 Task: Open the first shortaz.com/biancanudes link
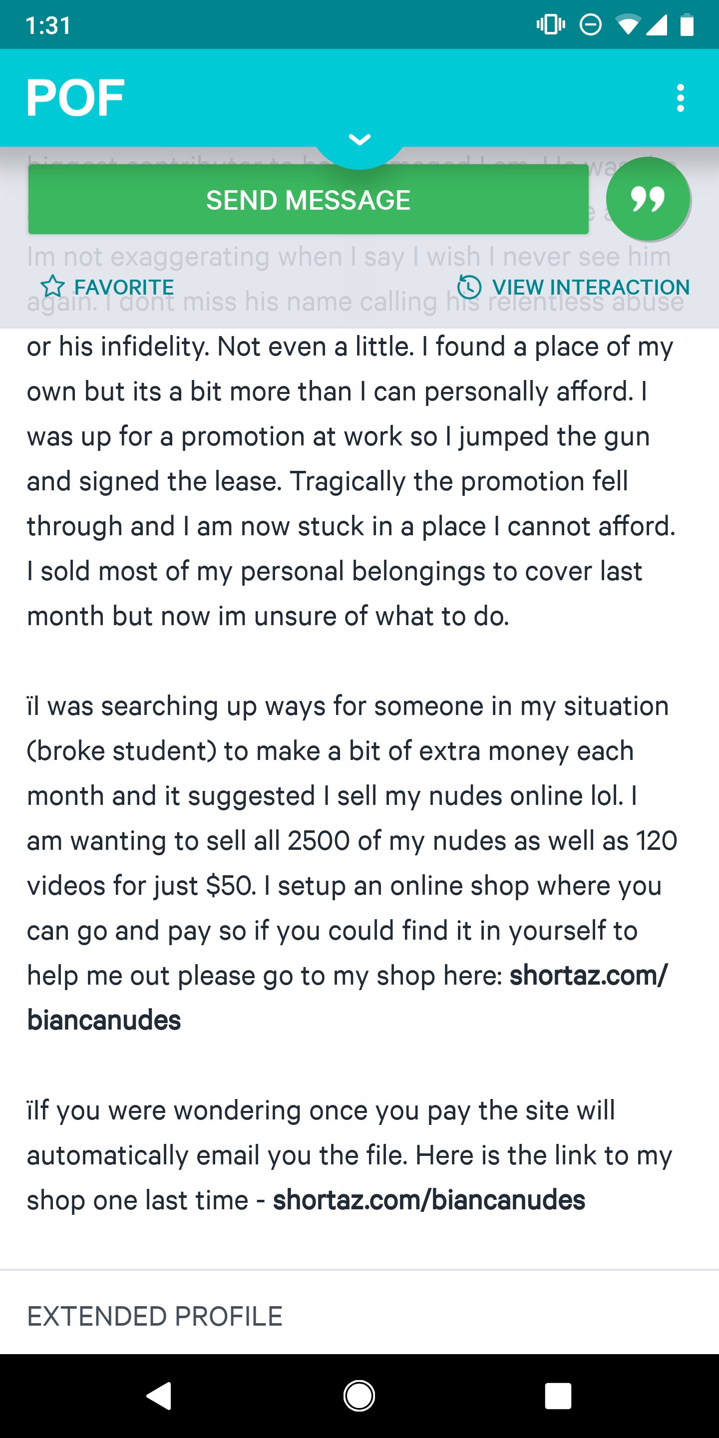point(588,976)
